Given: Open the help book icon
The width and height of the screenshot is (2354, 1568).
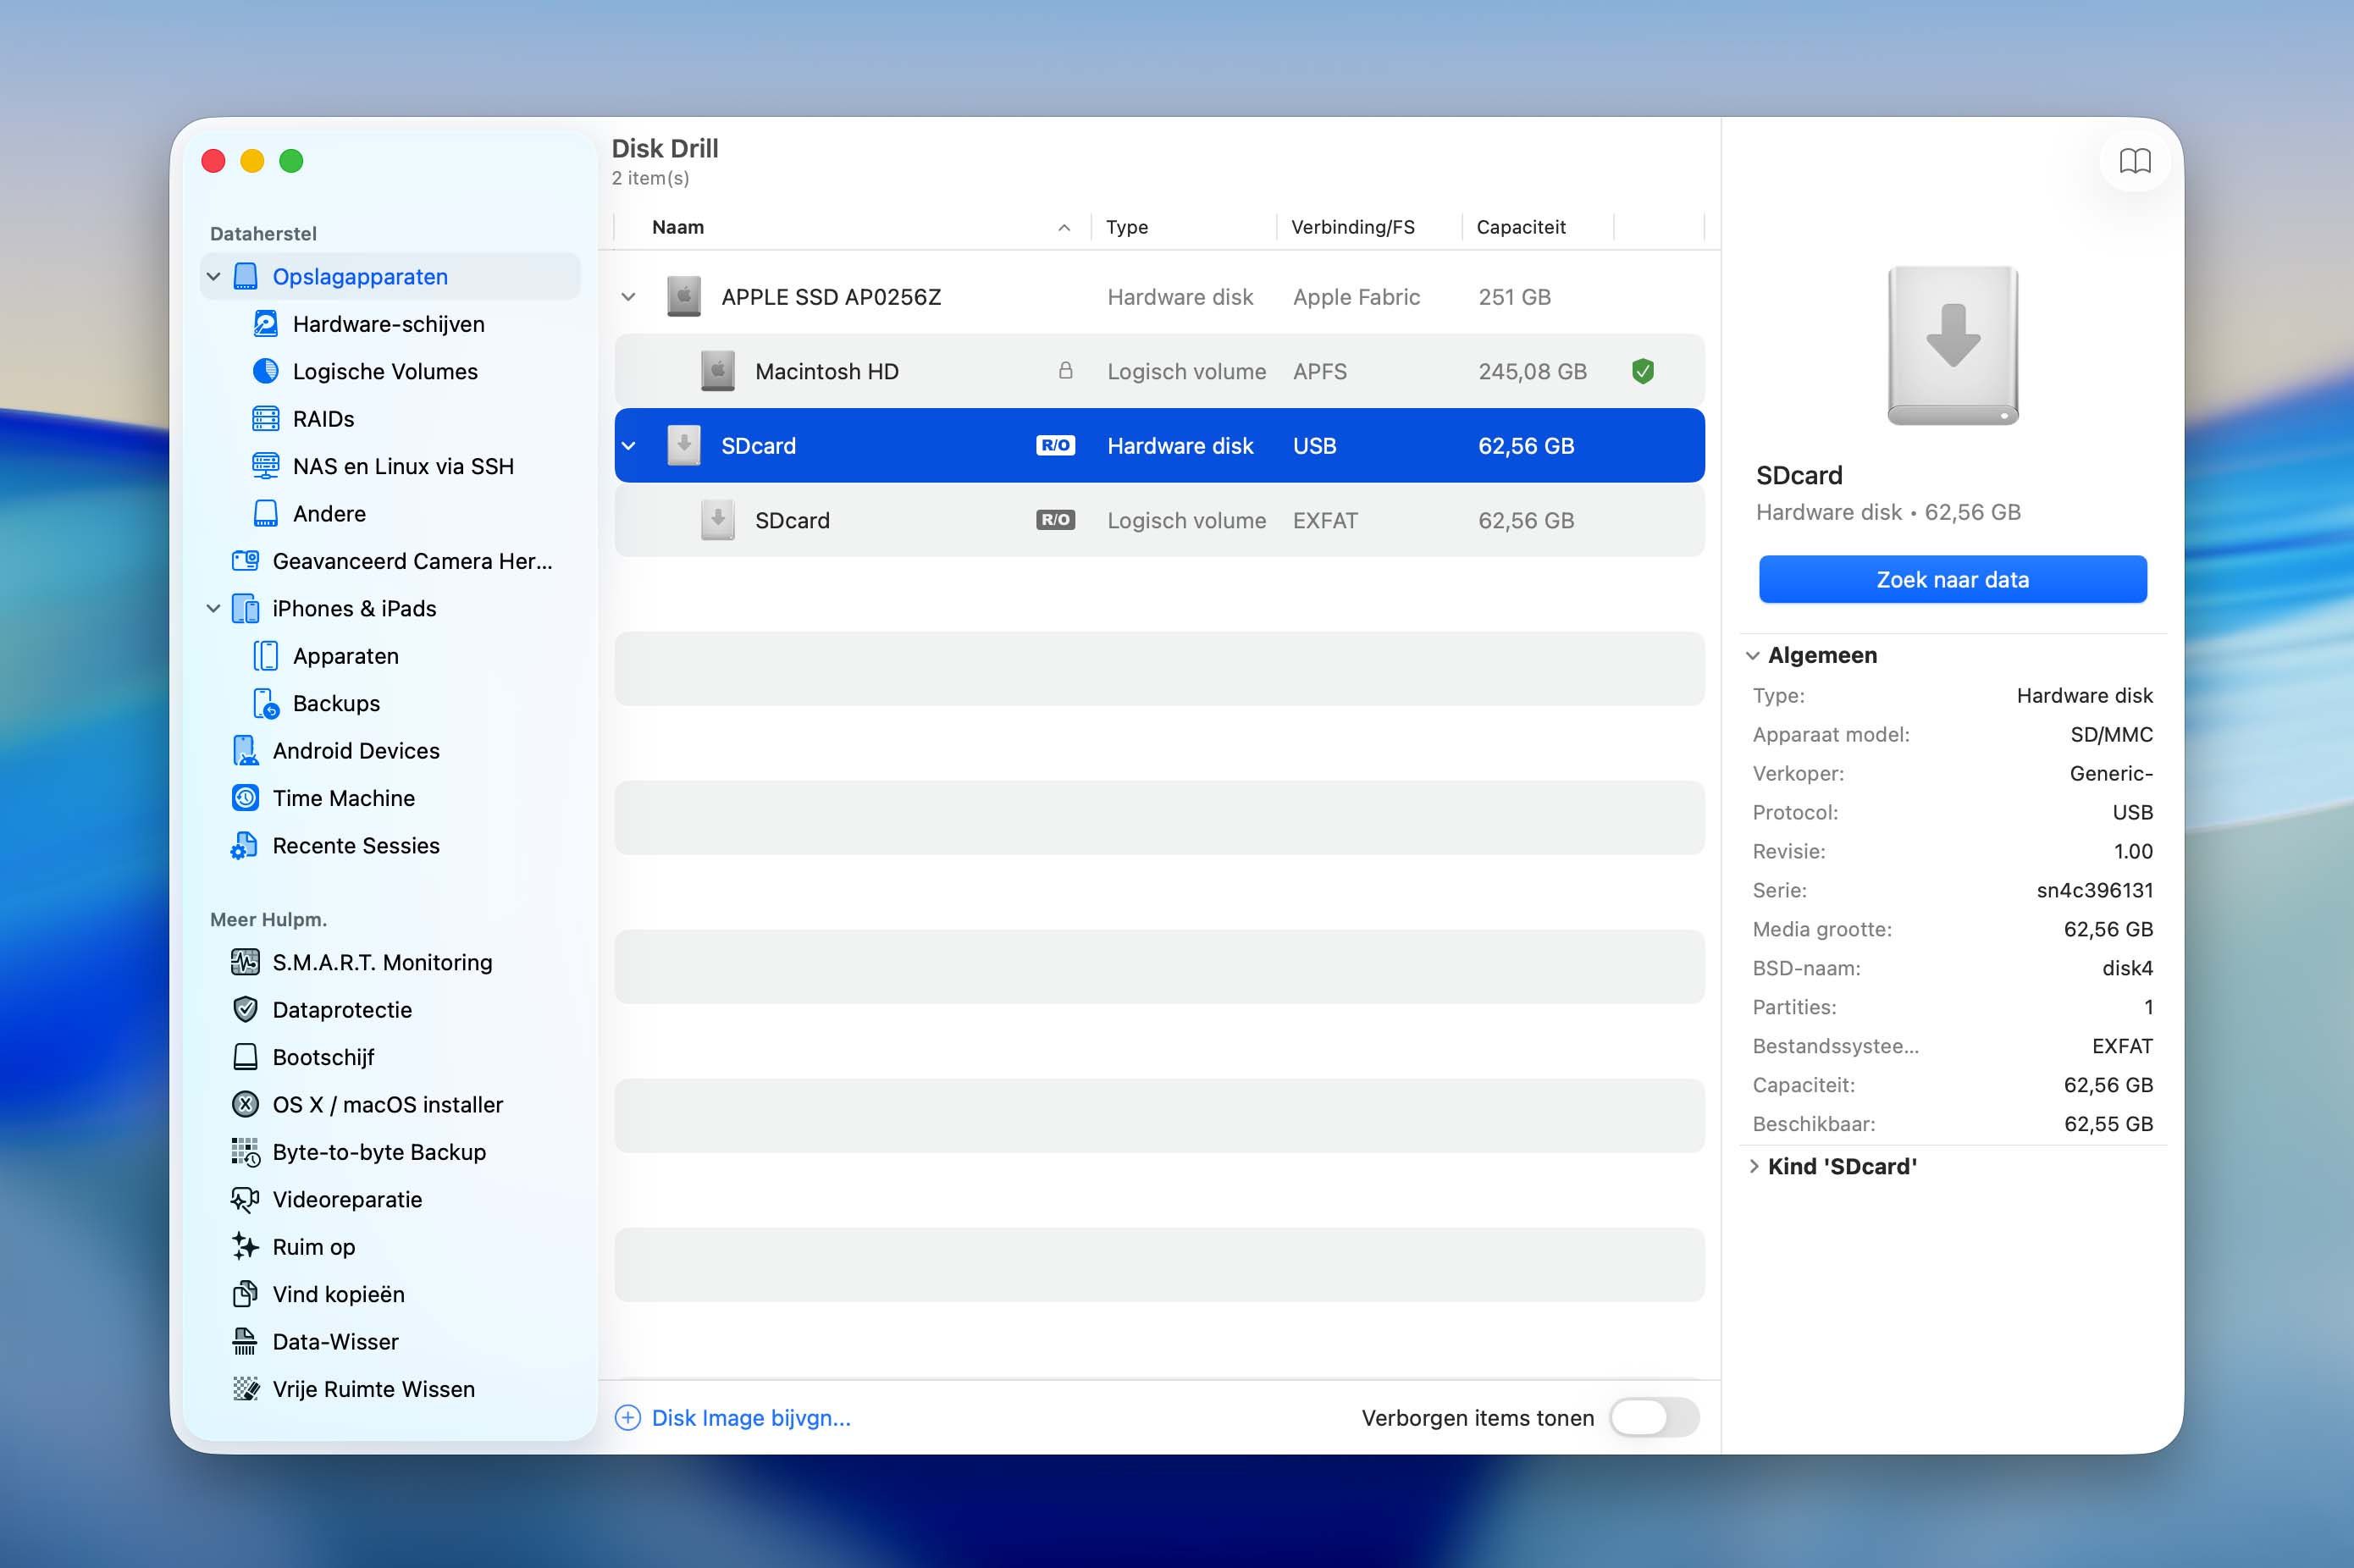Looking at the screenshot, I should click(x=2135, y=161).
